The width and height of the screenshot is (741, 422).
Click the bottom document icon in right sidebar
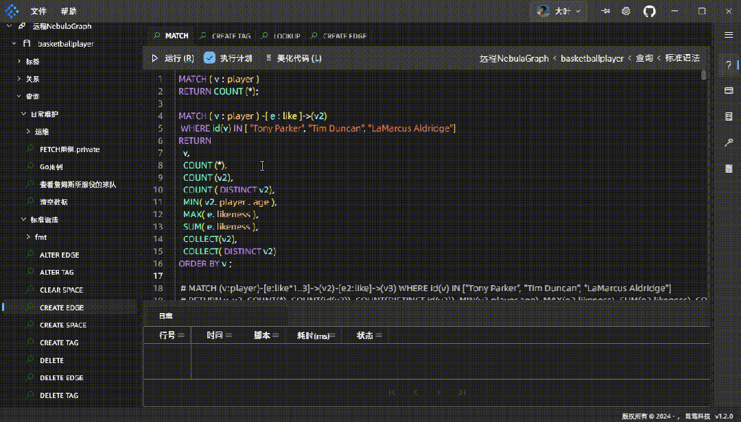(x=729, y=169)
